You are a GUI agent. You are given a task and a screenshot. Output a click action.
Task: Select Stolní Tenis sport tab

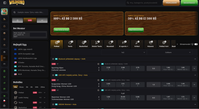(97, 44)
